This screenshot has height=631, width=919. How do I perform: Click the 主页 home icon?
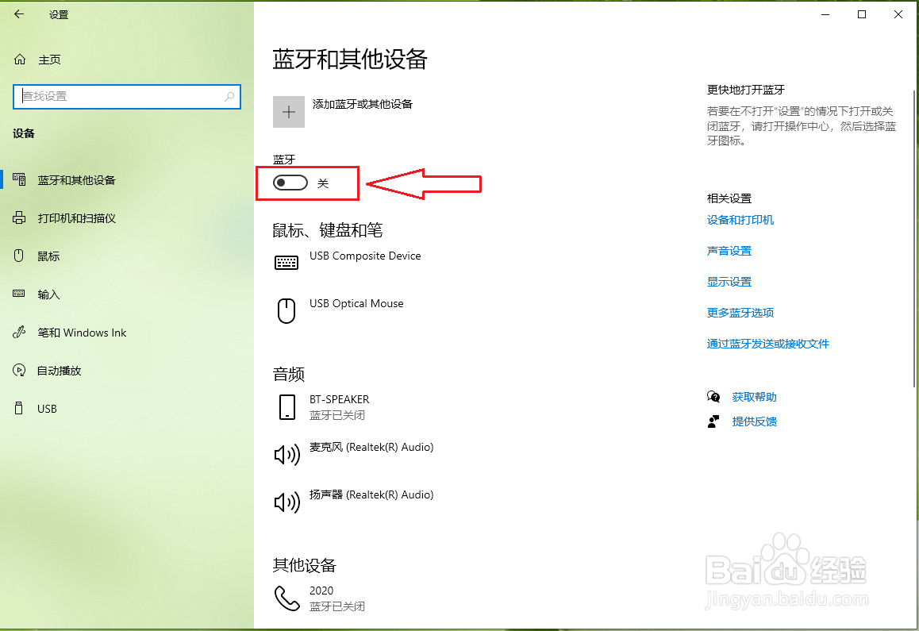pos(18,59)
